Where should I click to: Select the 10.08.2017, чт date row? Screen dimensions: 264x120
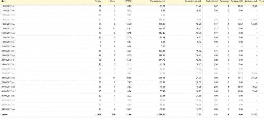(132, 6)
